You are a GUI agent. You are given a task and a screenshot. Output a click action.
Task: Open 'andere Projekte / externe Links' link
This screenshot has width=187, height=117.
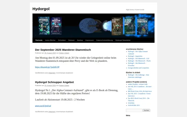(138, 84)
